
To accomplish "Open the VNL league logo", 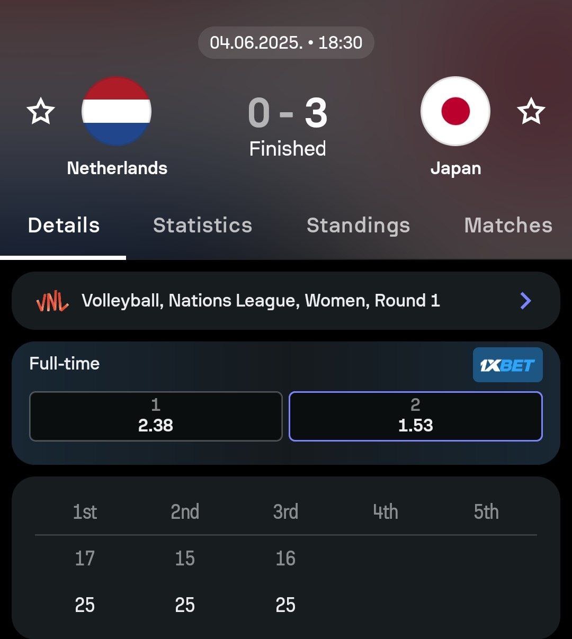I will point(52,301).
